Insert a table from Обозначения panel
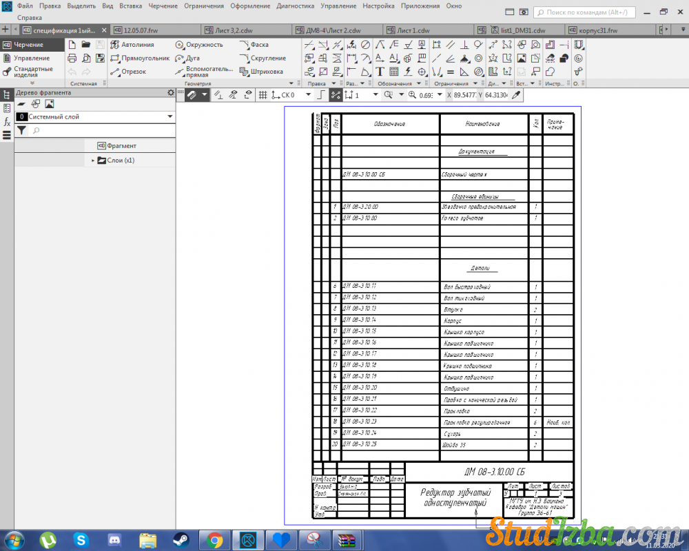The width and height of the screenshot is (689, 551). click(393, 72)
